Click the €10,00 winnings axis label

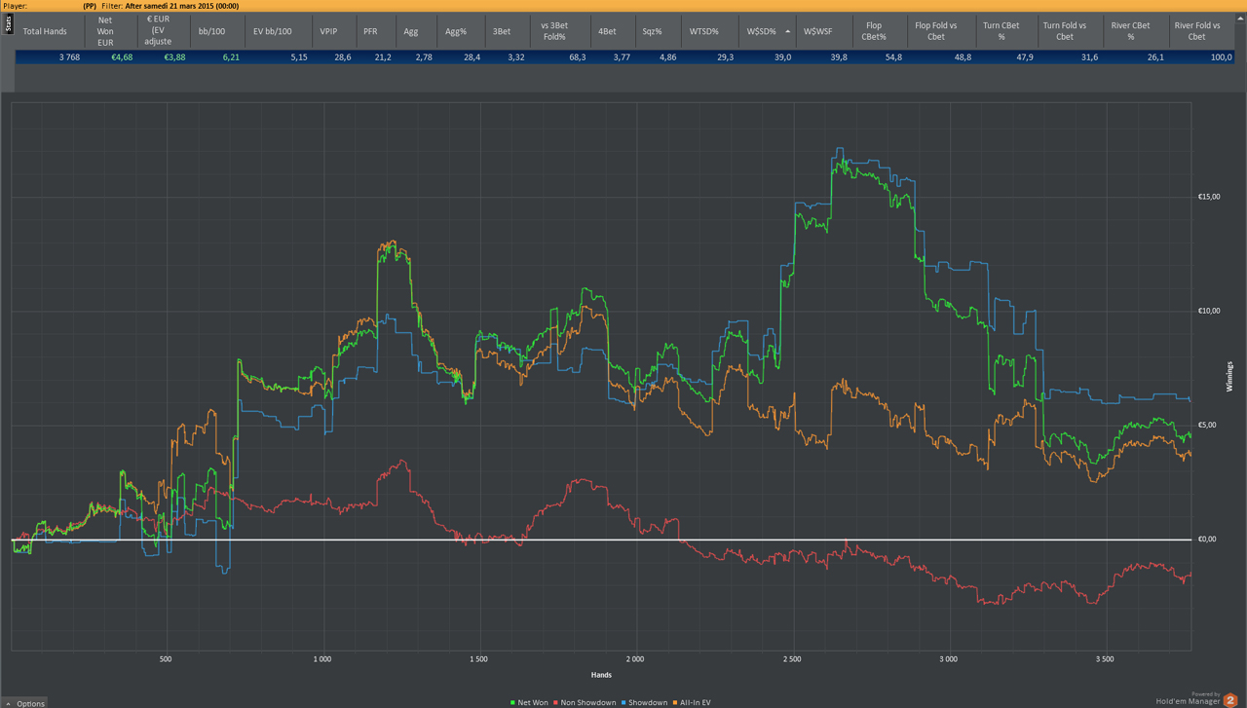click(x=1209, y=311)
